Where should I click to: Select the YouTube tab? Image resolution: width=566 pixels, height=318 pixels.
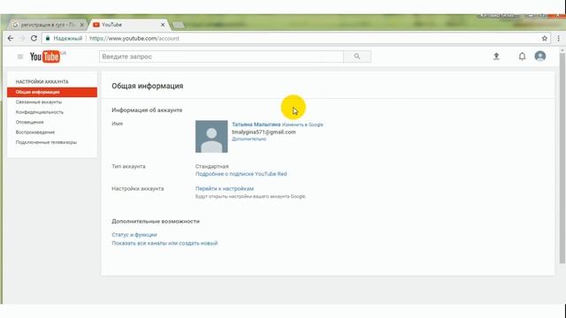(x=128, y=25)
